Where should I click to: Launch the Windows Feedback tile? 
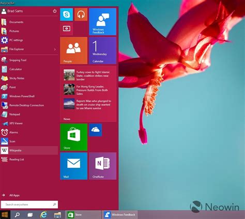103,22
